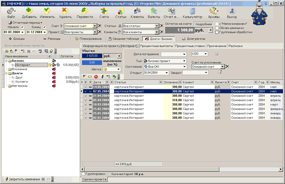Switch to the Диаграммы tab
Screen dimensions: 285x184
(194, 39)
